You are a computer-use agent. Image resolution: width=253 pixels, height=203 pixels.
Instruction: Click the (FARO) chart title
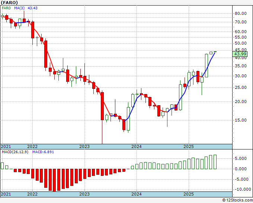pos(9,3)
